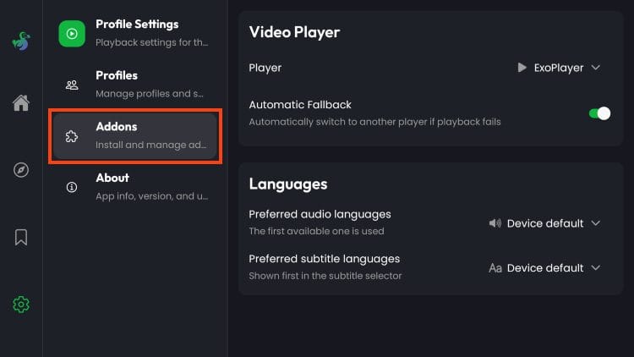Open the Addons menu entry
Screen dimensions: 634x357
(x=150, y=135)
